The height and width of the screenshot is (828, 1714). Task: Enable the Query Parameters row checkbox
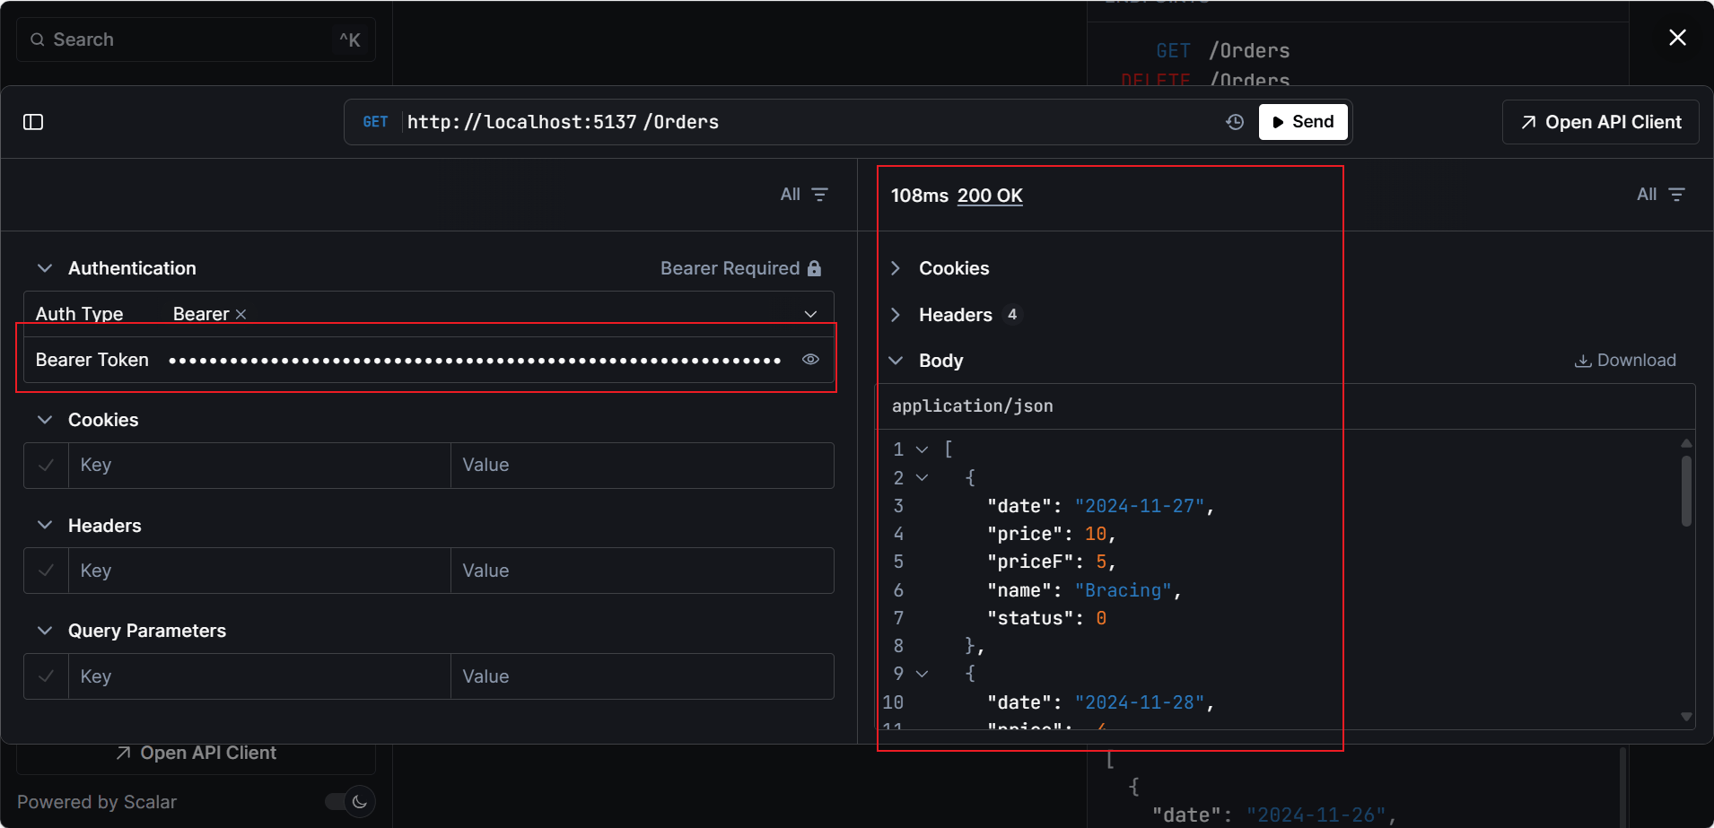click(x=47, y=676)
